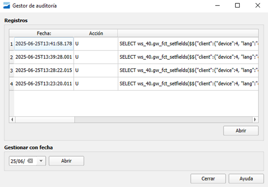Click the Acción column header
This screenshot has height=187, width=268.
pyautogui.click(x=96, y=33)
